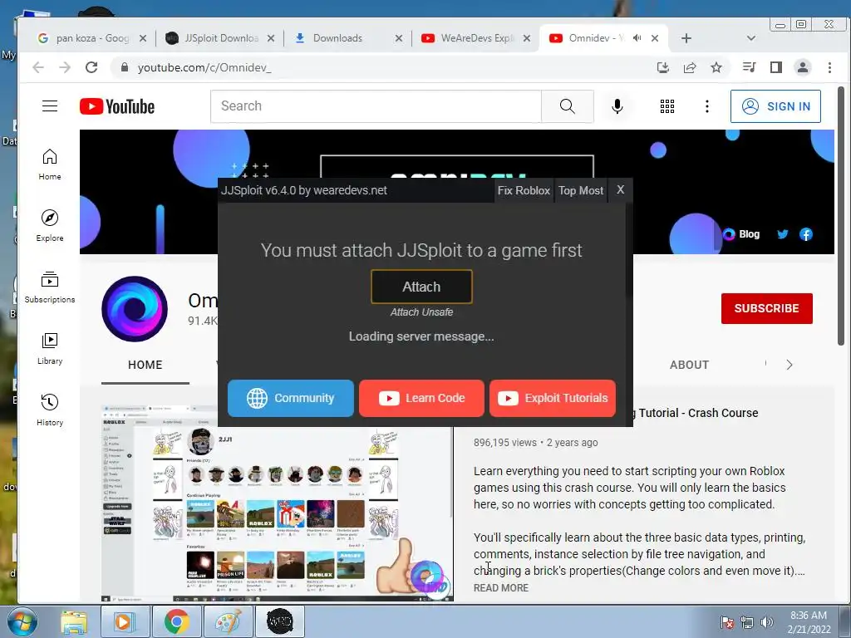Open Chrome profile avatar icon
The height and width of the screenshot is (638, 851).
pos(803,67)
